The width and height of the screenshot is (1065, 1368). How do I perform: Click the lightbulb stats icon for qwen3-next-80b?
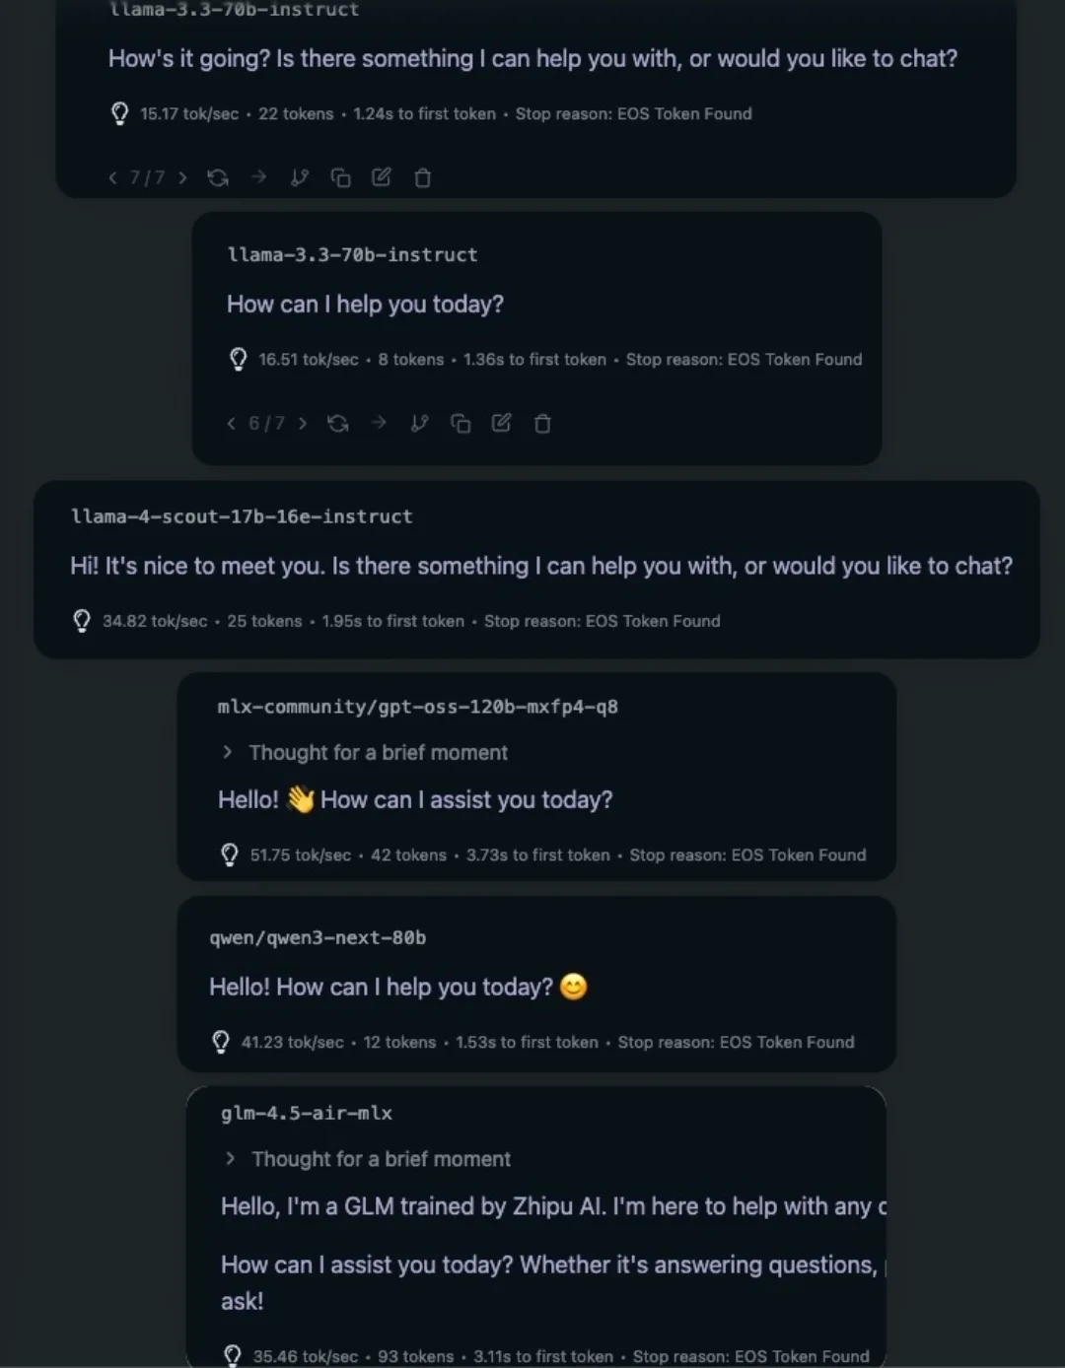(221, 1042)
